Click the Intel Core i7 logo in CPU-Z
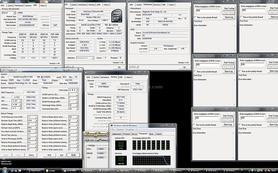The height and width of the screenshot is (173, 278). (x=117, y=16)
